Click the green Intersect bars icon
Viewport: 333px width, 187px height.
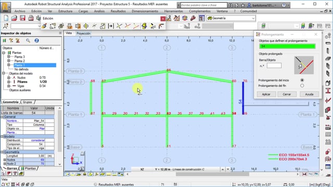pos(119,26)
